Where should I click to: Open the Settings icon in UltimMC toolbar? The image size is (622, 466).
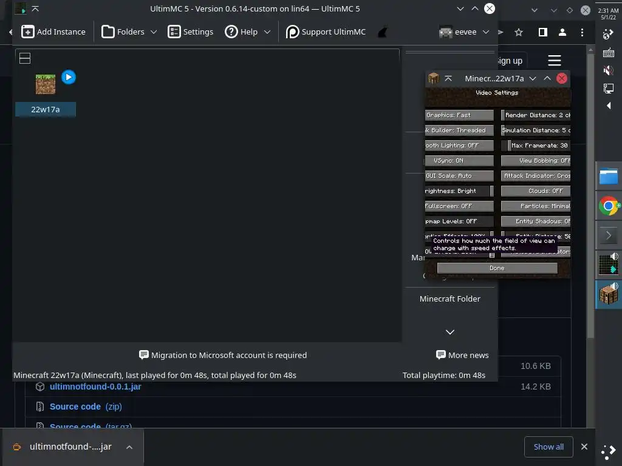click(x=174, y=32)
